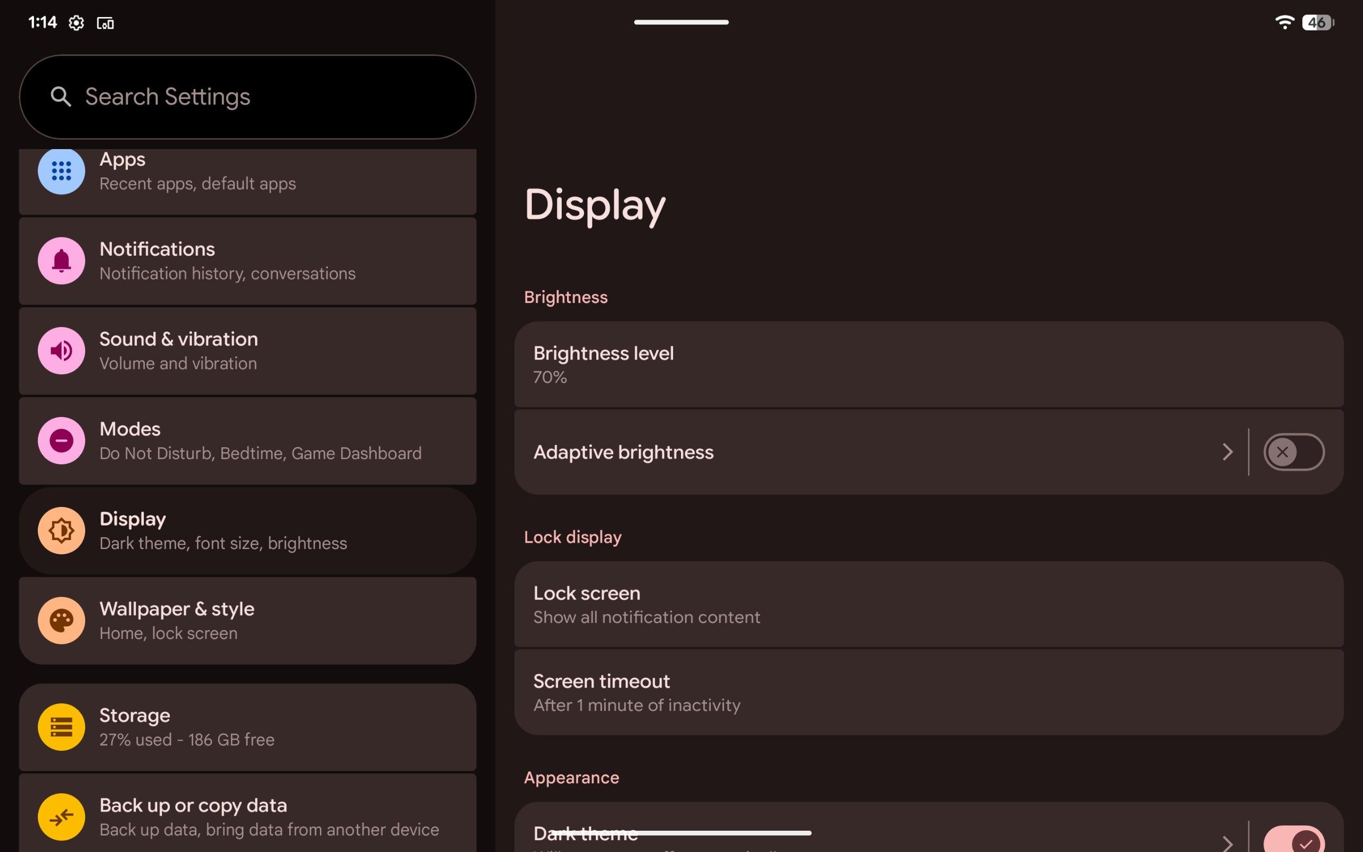This screenshot has width=1363, height=852.
Task: Click the Sound & vibration speaker icon
Action: click(61, 350)
